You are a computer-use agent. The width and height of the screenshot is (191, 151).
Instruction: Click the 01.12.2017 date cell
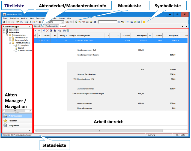pyautogui.click(x=45, y=40)
